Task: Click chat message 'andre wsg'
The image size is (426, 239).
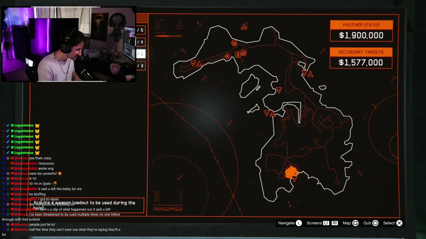Action: coord(46,169)
